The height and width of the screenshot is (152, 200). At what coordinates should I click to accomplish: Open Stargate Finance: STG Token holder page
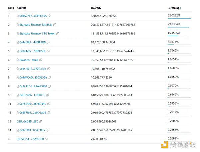tap(37, 34)
